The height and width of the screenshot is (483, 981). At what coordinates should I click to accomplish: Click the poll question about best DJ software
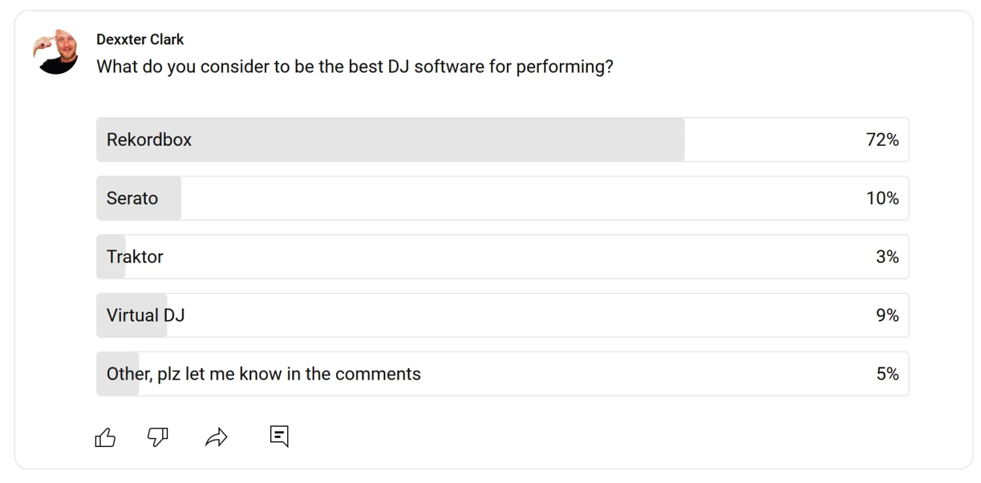click(x=355, y=67)
